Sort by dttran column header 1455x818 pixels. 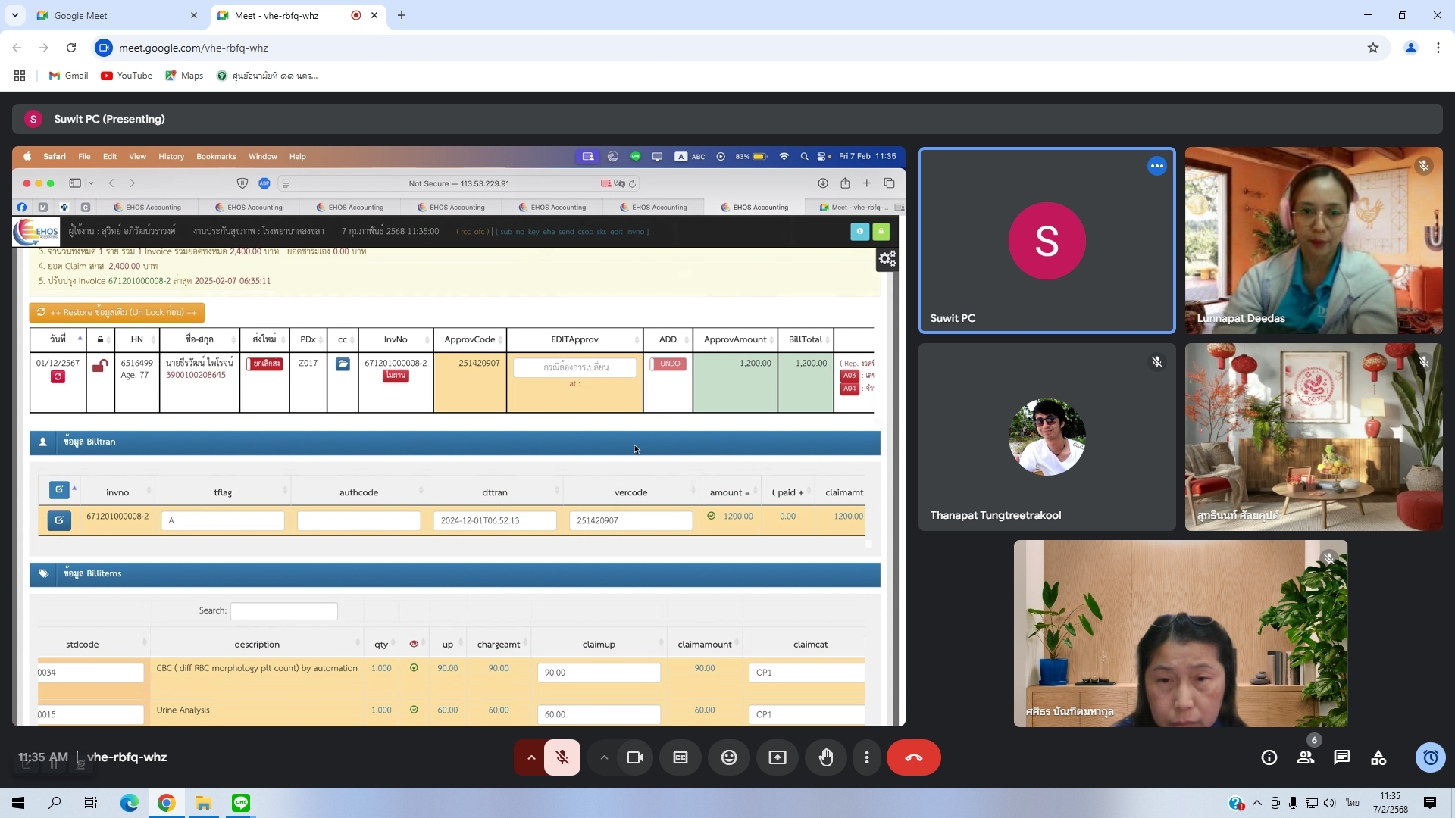click(495, 492)
